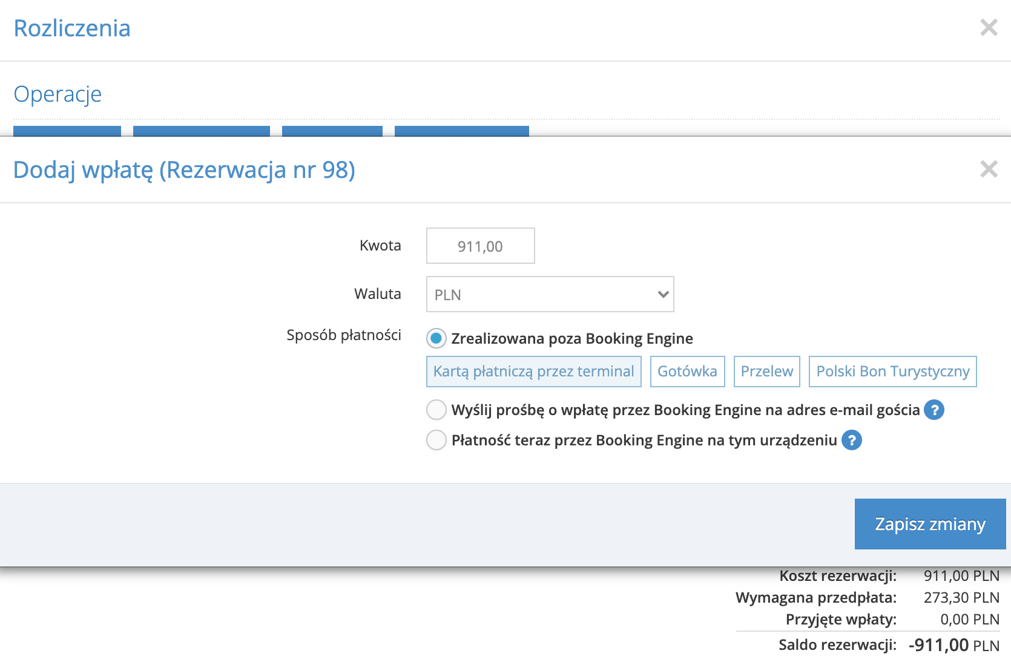Open help for e-mail payment request option

coord(934,410)
